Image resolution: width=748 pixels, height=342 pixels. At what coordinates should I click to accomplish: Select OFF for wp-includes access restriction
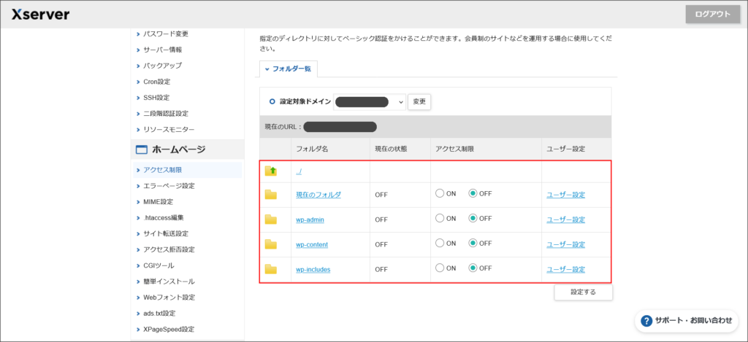(x=473, y=268)
